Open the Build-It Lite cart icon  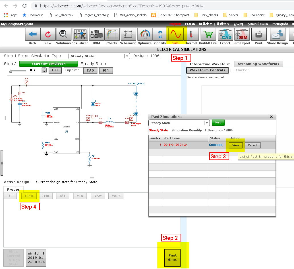(x=208, y=34)
